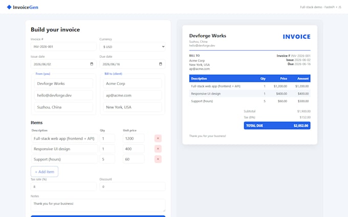Focus the Tax rate (%) field
This screenshot has height=217, width=348.
(63, 187)
